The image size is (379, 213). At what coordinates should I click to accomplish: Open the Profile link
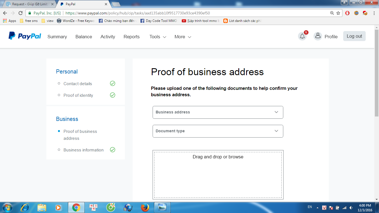point(331,37)
